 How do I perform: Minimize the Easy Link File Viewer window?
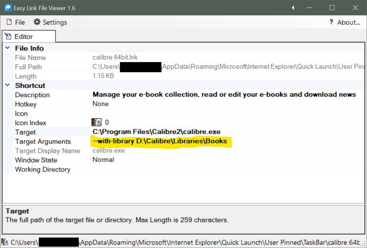310,8
